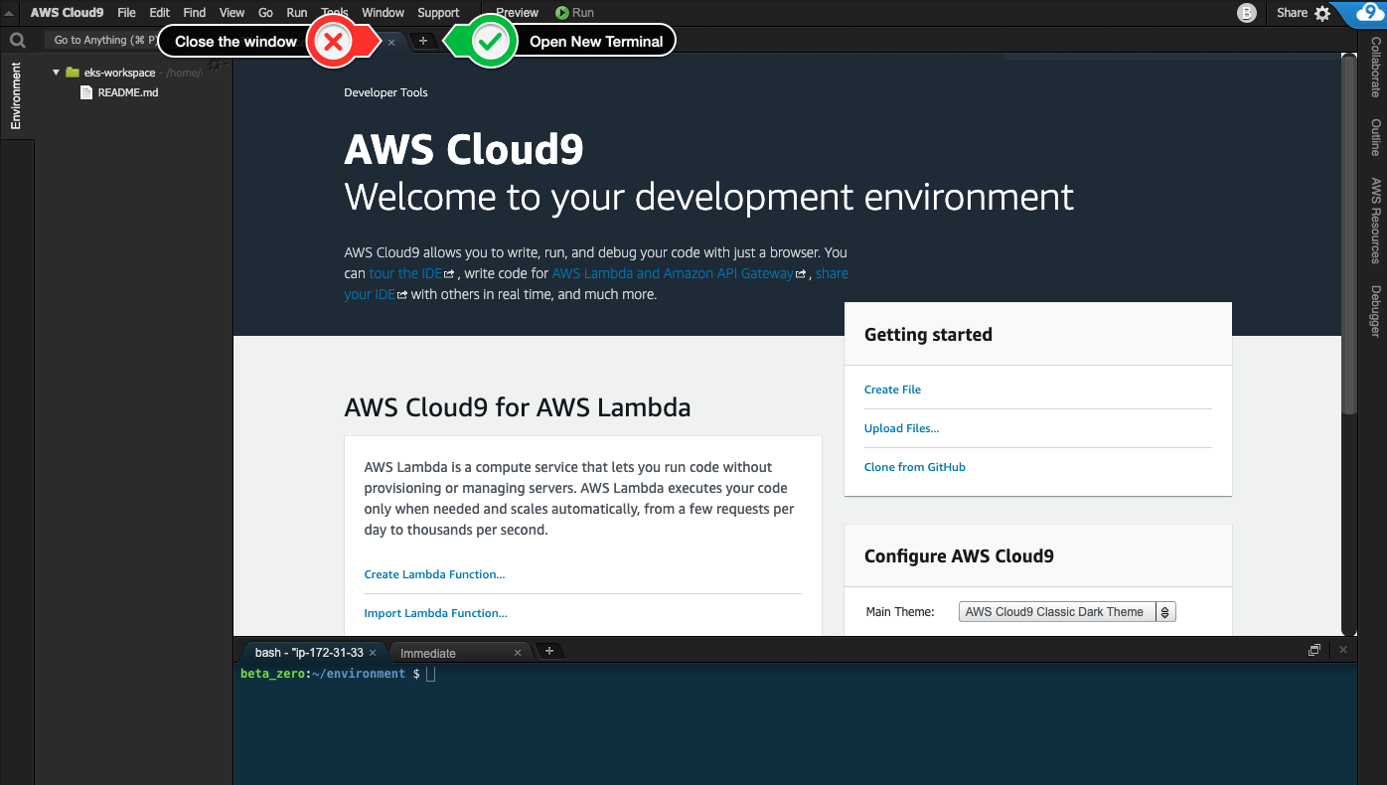Open the File menu
Screen dimensions: 1387x785
pyautogui.click(x=126, y=13)
